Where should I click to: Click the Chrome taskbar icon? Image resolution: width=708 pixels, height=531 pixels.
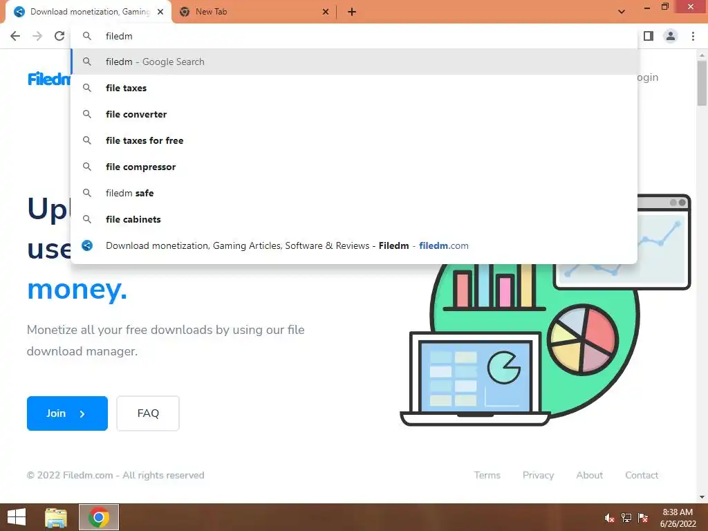pyautogui.click(x=99, y=517)
